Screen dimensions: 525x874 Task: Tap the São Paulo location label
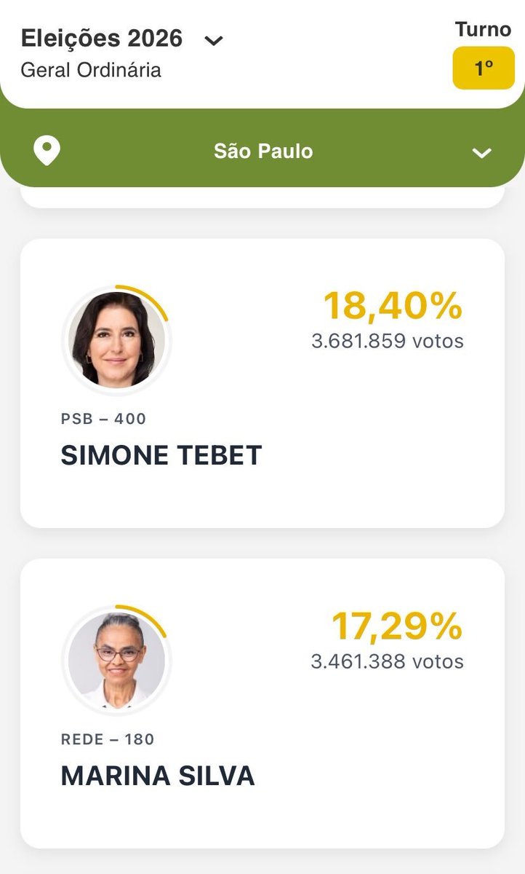pyautogui.click(x=263, y=151)
